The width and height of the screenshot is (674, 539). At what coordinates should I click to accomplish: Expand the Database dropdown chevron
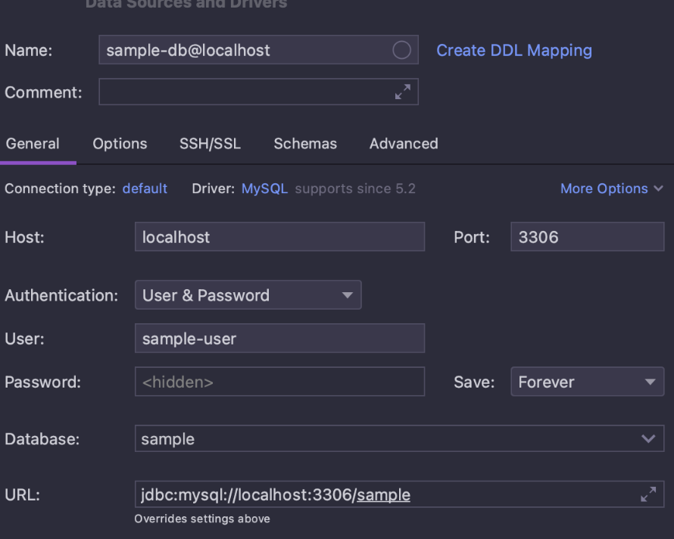coord(648,439)
